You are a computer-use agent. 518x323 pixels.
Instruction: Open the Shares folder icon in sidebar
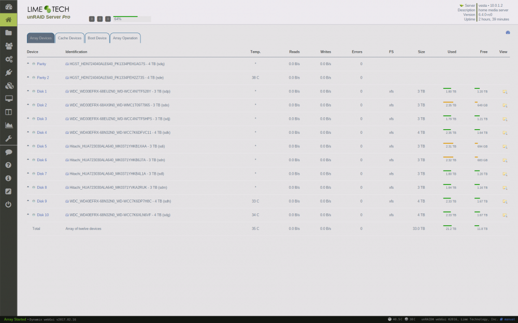pyautogui.click(x=9, y=33)
